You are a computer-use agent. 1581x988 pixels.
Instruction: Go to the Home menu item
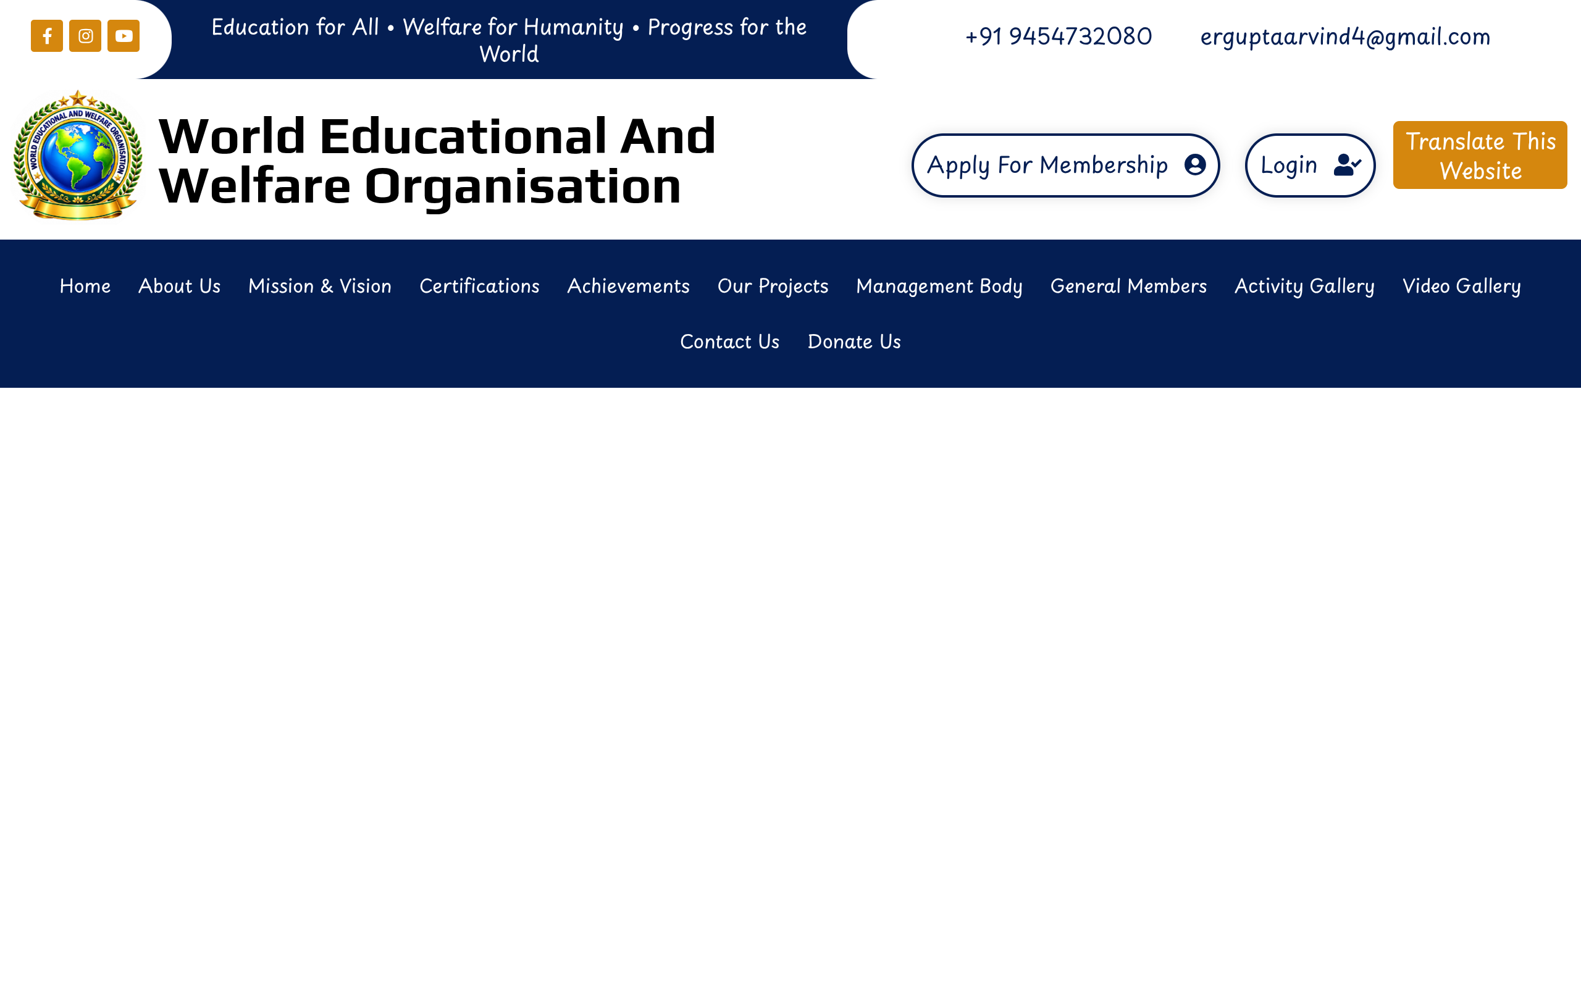[x=85, y=286]
